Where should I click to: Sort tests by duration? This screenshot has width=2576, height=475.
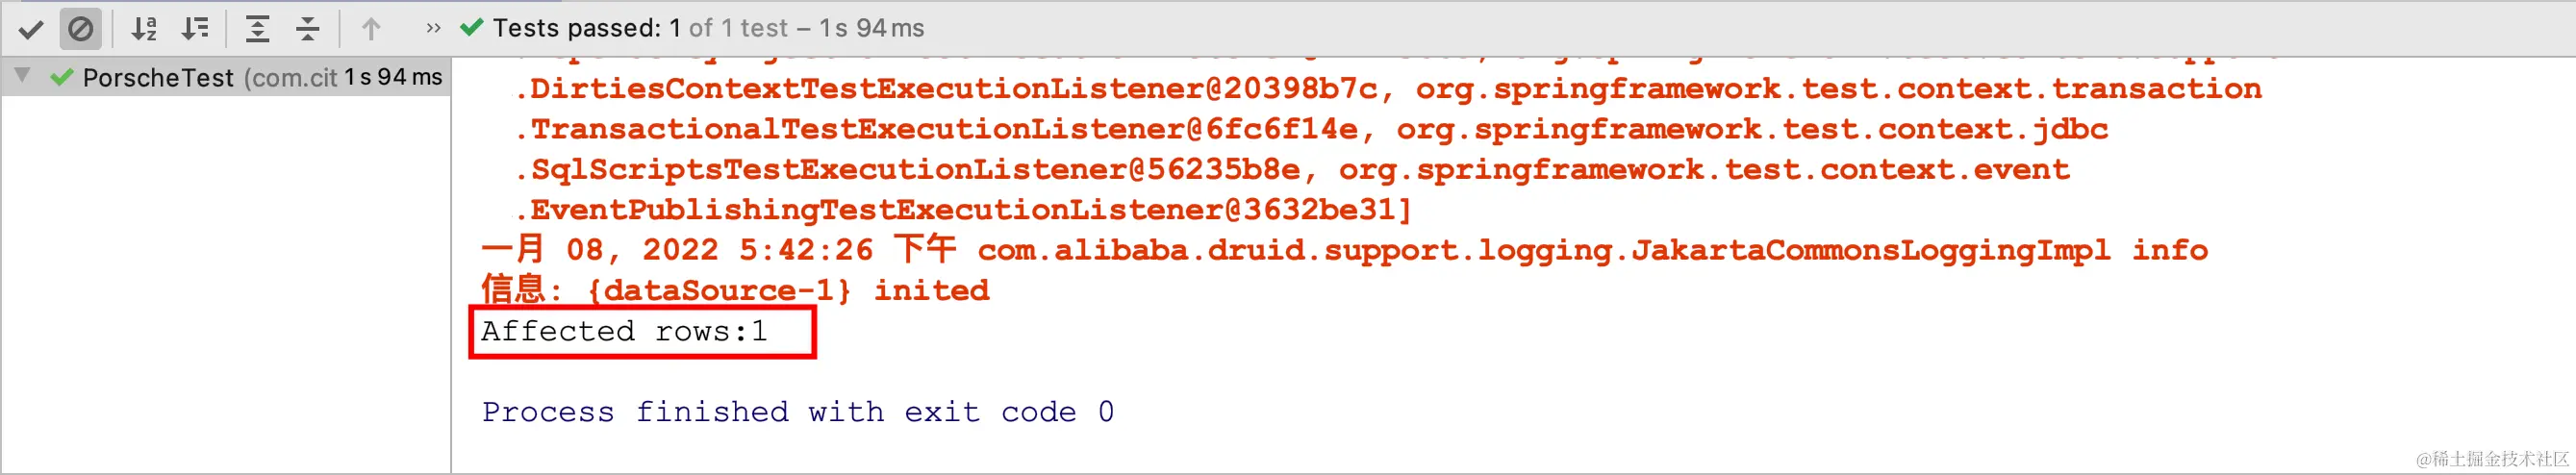[195, 29]
